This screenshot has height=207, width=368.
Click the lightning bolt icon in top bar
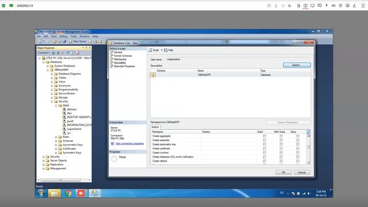coord(327,5)
